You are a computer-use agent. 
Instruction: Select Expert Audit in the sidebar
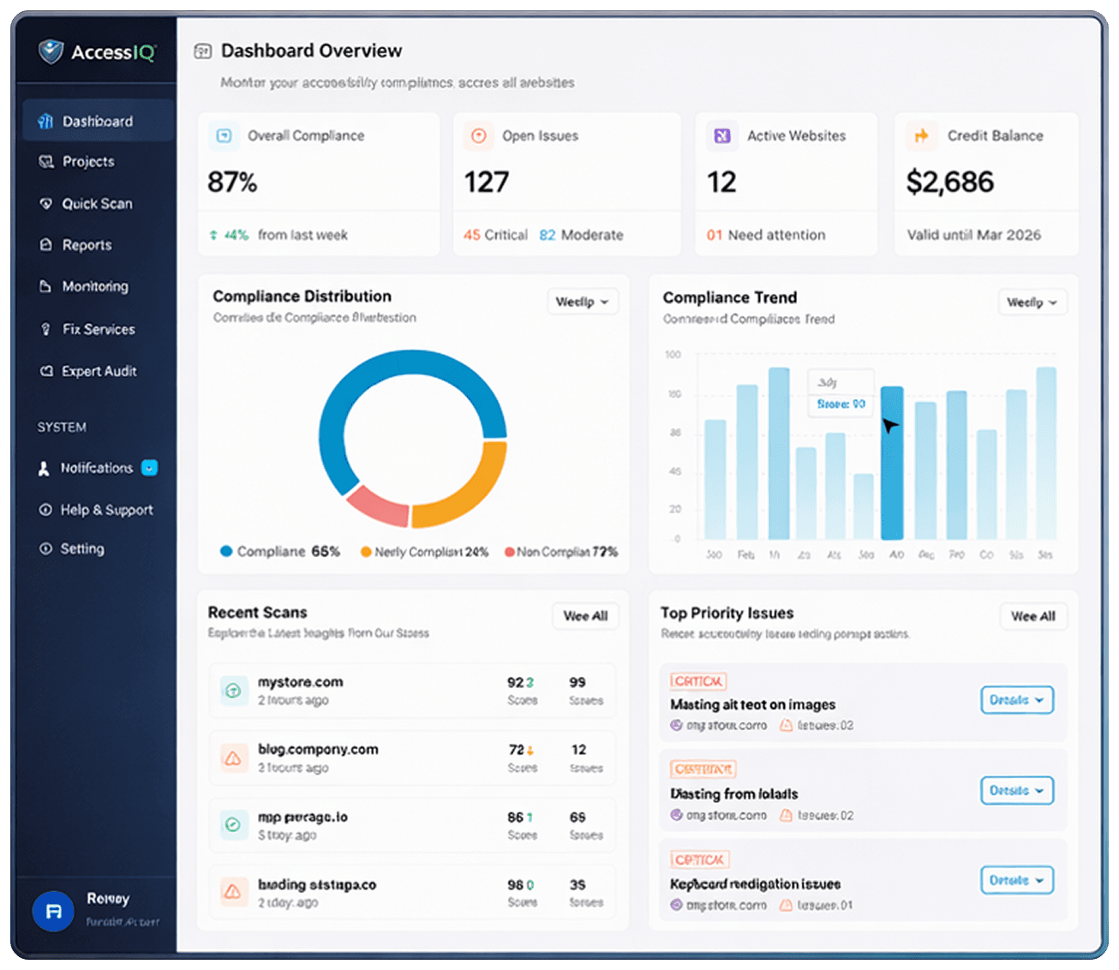pyautogui.click(x=99, y=371)
